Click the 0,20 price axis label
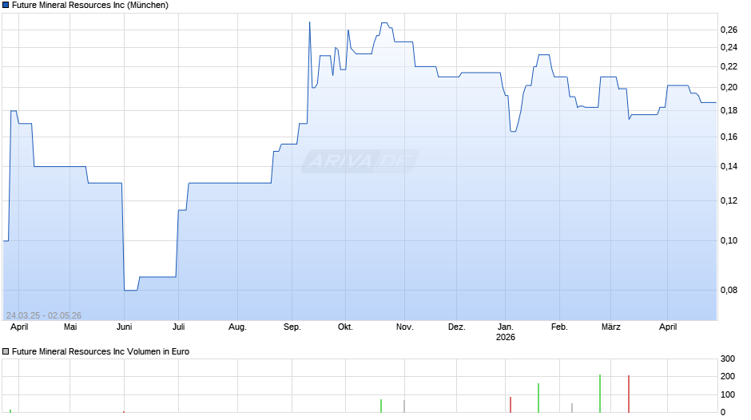 729,88
